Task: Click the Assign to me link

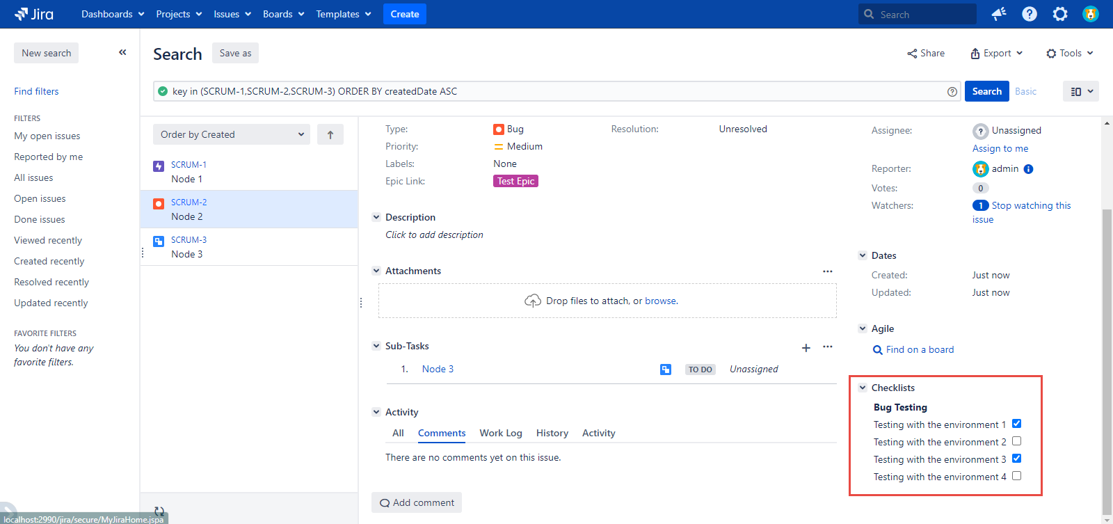Action: tap(1000, 148)
